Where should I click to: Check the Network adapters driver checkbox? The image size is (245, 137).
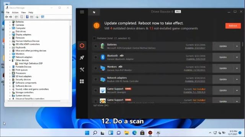click(x=95, y=80)
